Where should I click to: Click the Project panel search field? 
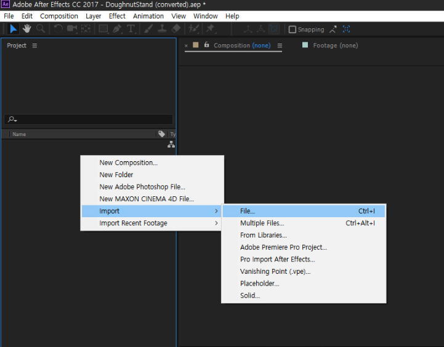[x=88, y=119]
